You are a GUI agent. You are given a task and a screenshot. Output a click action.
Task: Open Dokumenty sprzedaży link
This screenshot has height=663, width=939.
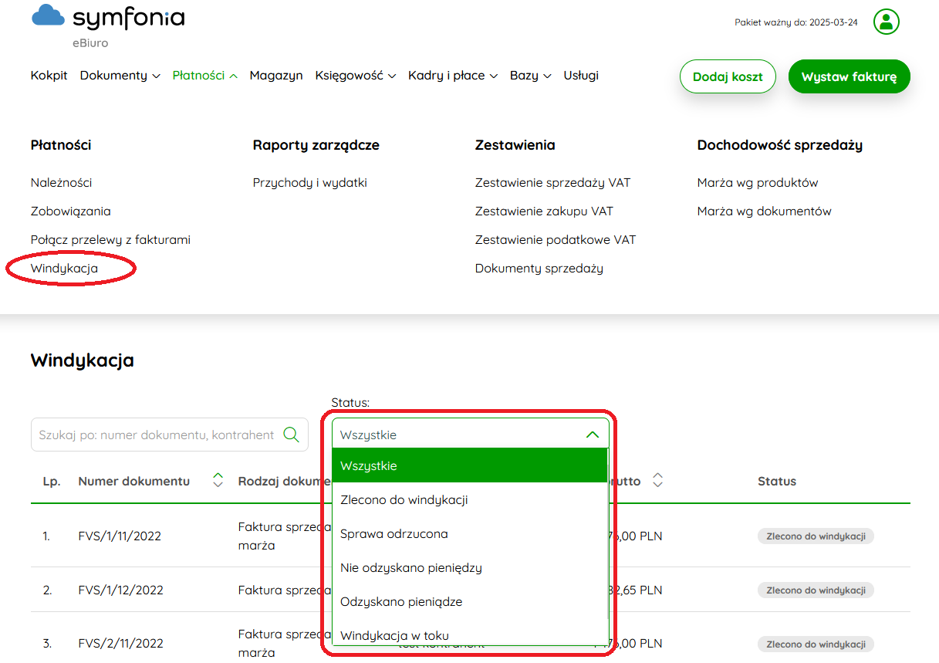point(539,269)
